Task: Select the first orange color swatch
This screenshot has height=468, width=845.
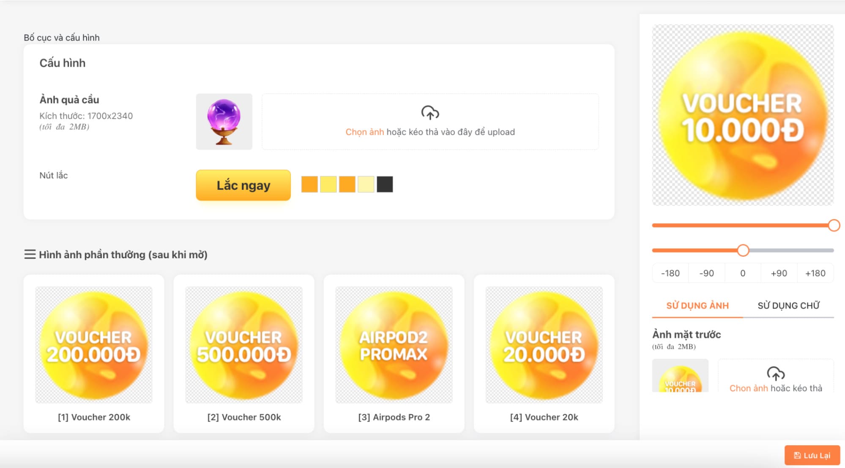Action: point(309,184)
